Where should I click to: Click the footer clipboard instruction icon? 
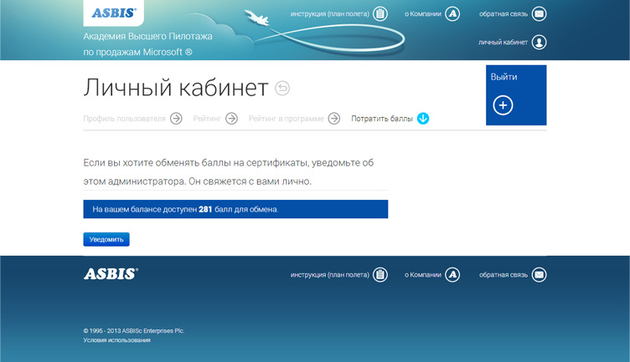380,274
